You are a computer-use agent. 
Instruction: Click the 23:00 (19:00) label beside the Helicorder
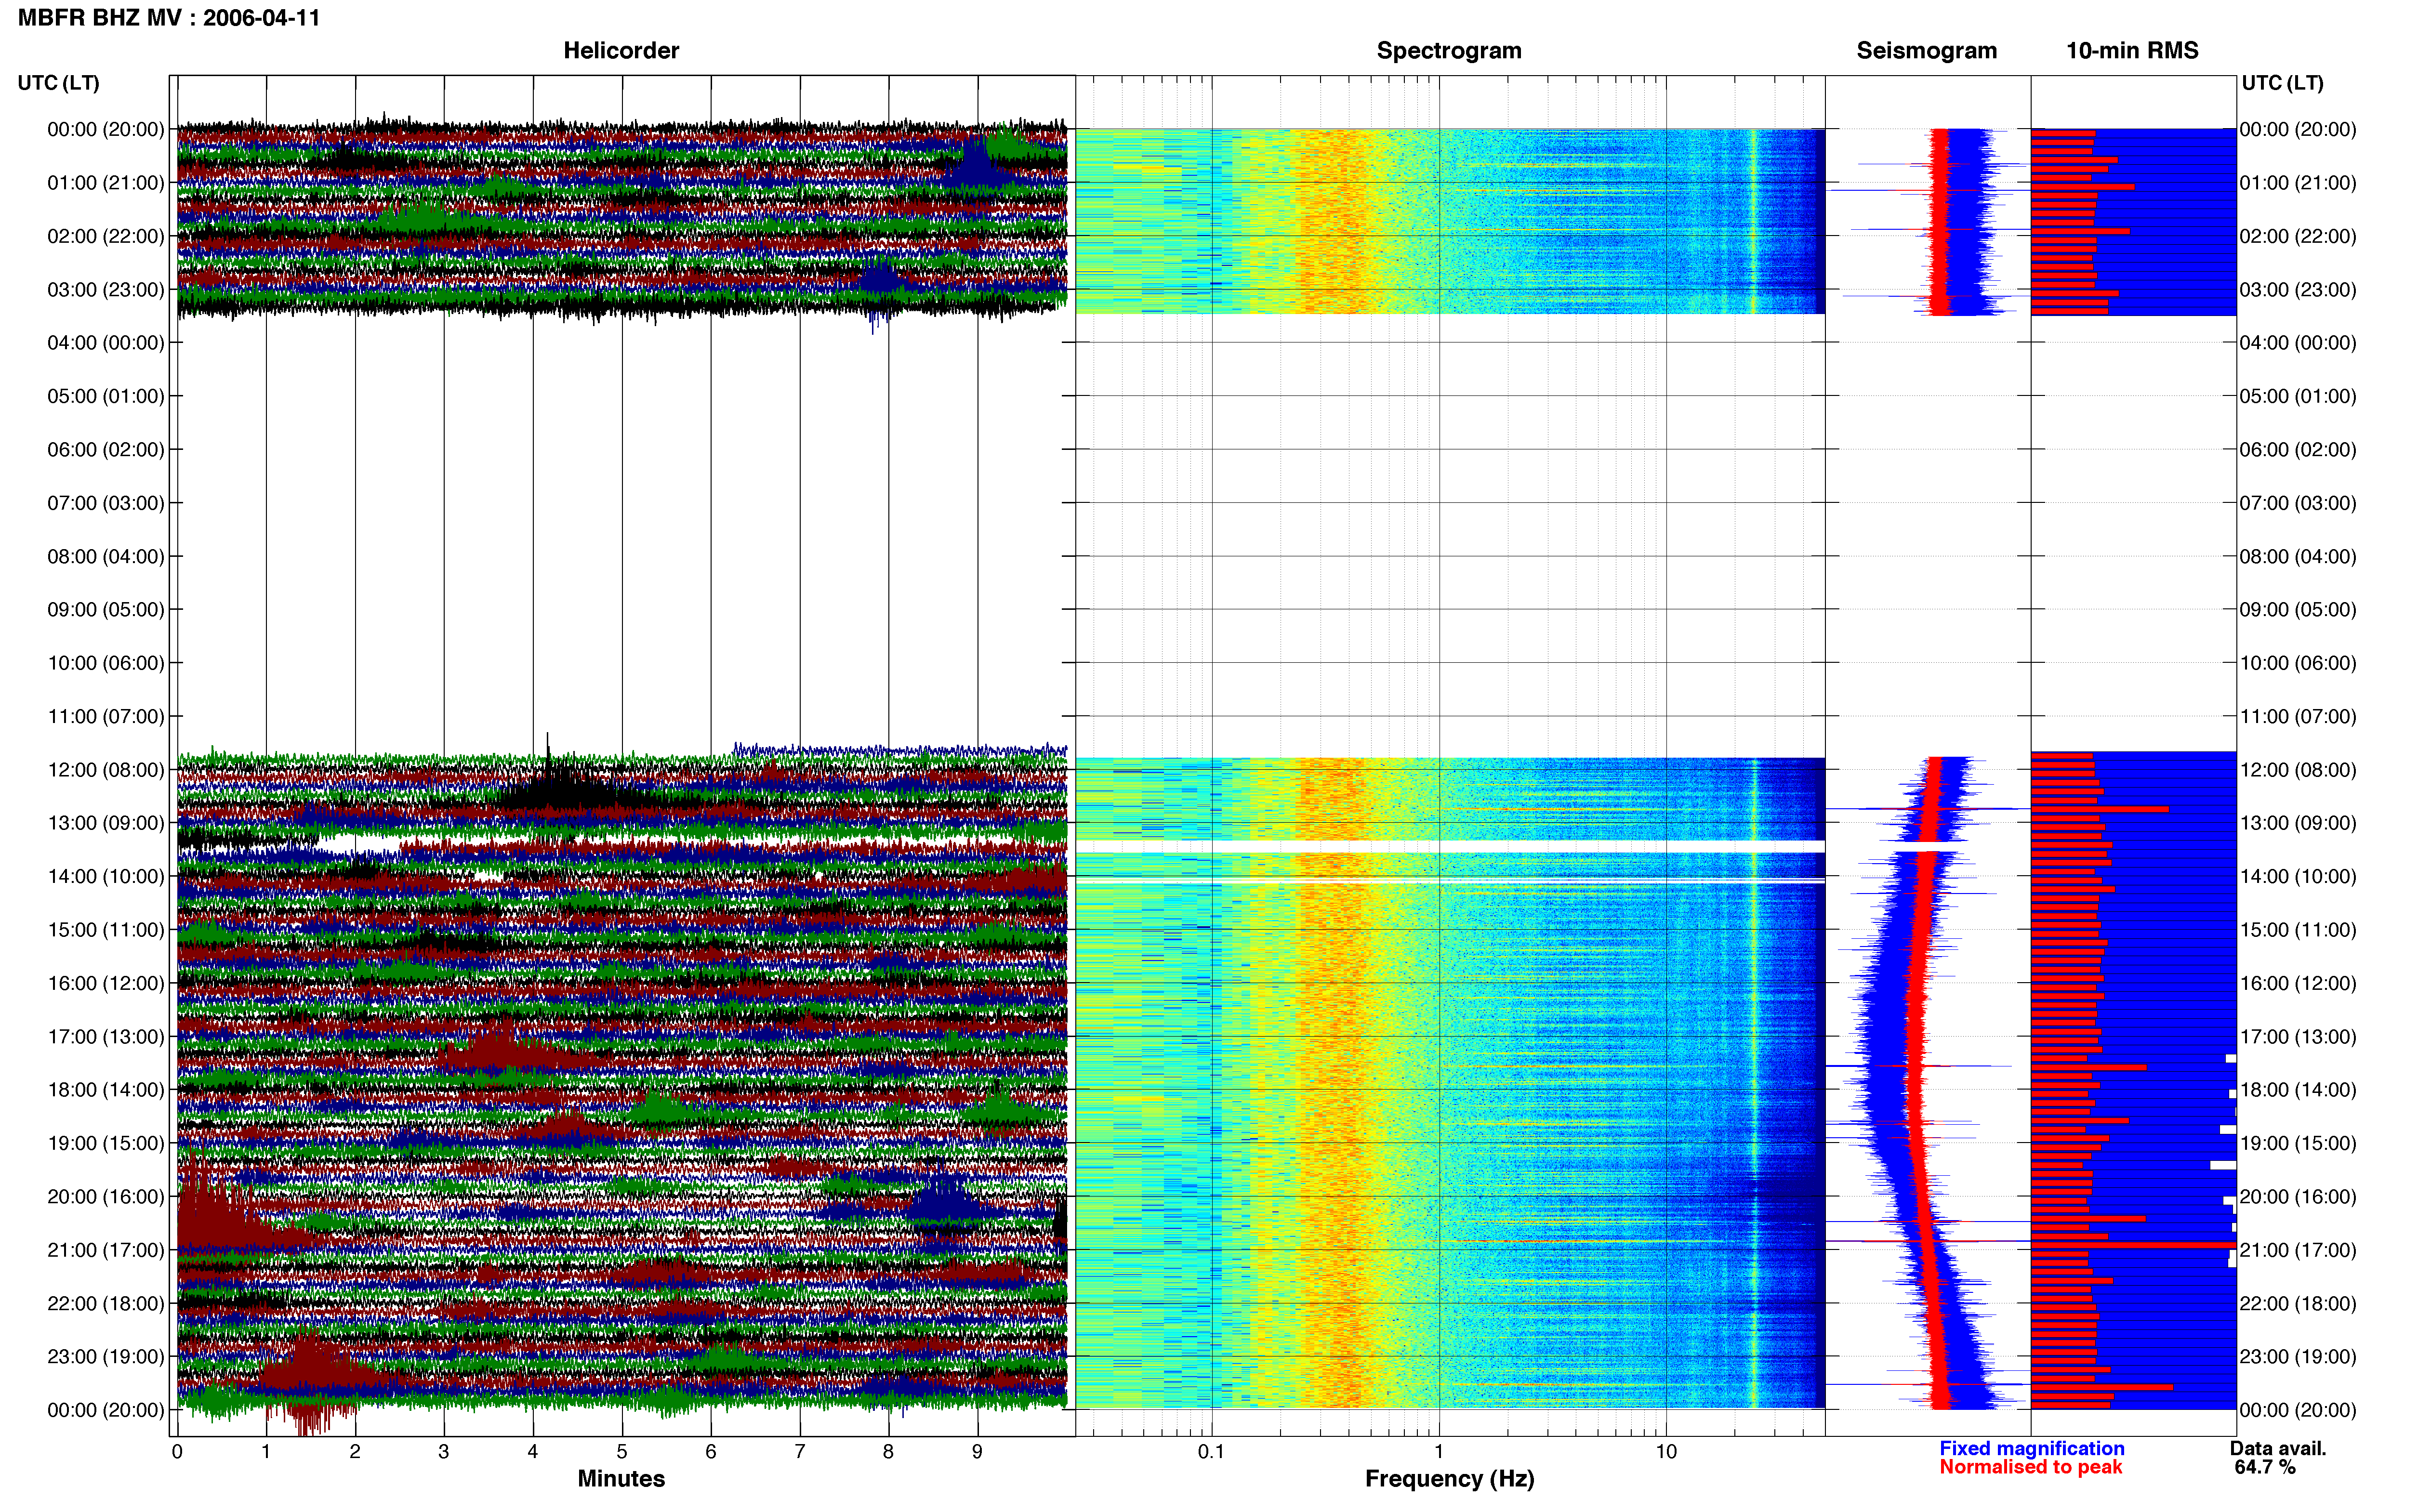point(106,1357)
